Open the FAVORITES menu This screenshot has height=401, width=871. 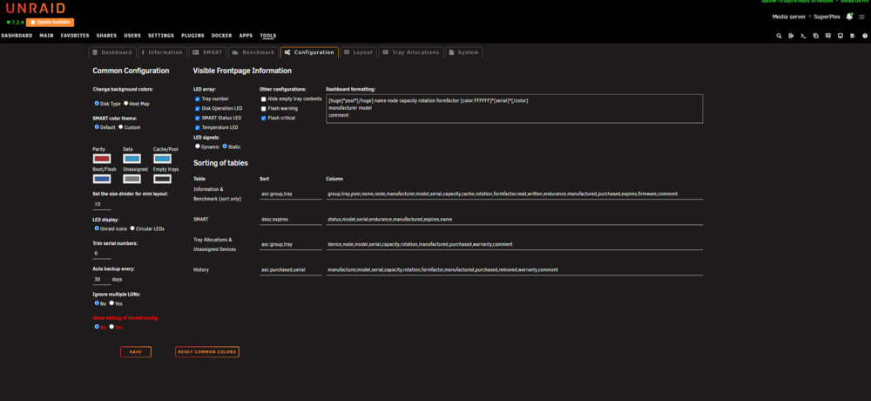(x=75, y=36)
